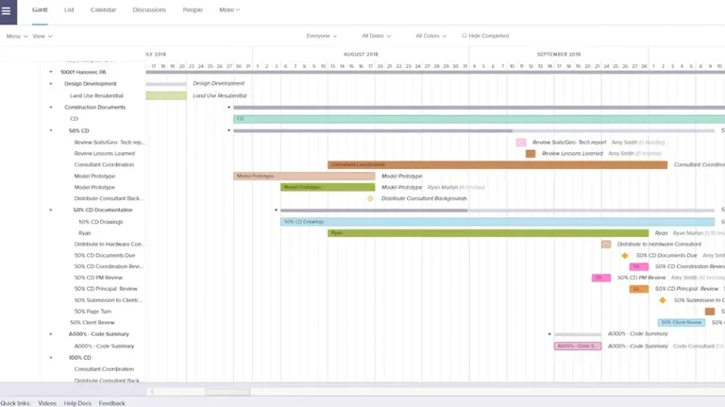
Task: Open the Everyone filter dropdown
Action: (x=322, y=36)
